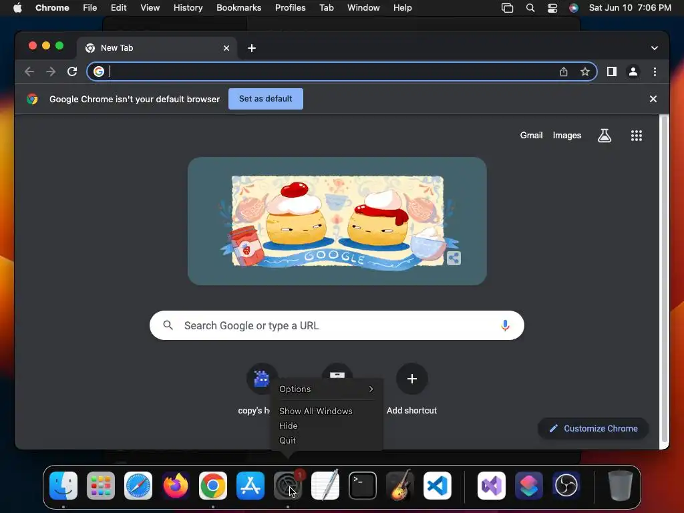
Task: Bookmark this tab with the star icon
Action: click(585, 71)
